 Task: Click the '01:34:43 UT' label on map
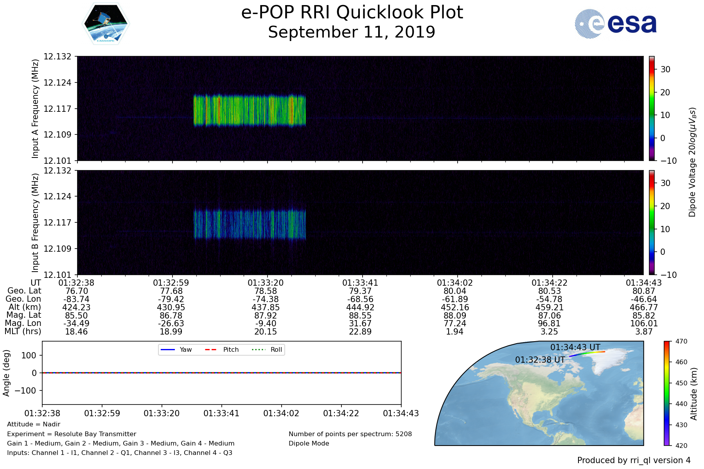(575, 347)
